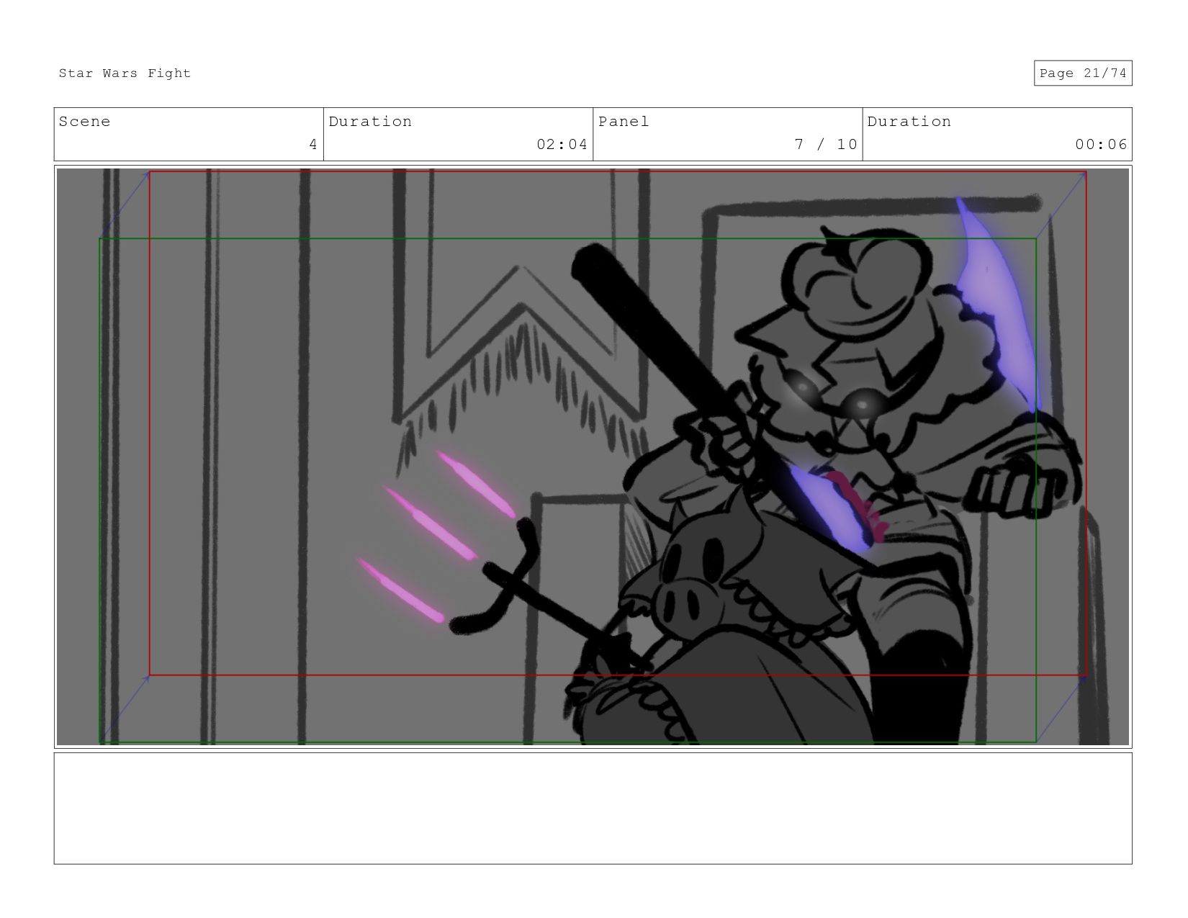This screenshot has height=918, width=1188.
Task: Click the 'Page 21/74' page number box
Action: [1083, 73]
